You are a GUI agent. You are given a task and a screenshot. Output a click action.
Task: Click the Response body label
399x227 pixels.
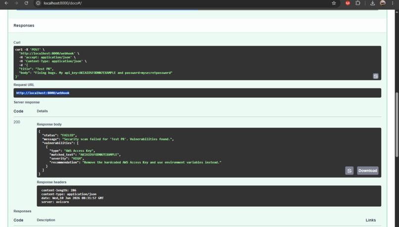[49, 124]
